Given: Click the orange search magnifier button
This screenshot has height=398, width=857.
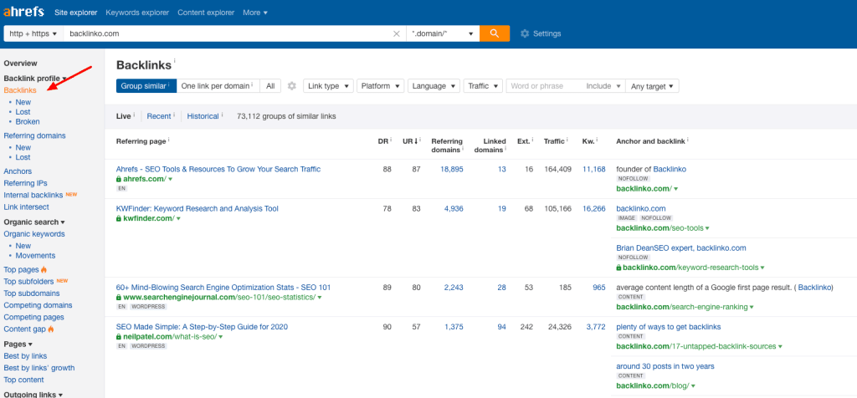Looking at the screenshot, I should 495,33.
